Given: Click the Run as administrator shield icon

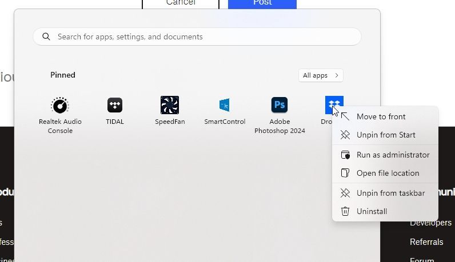Looking at the screenshot, I should (345, 155).
